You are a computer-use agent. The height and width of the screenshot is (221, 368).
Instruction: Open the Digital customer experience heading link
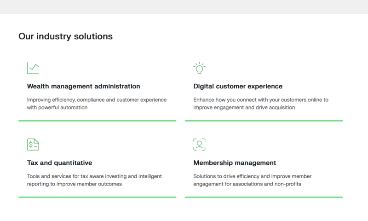click(x=238, y=86)
